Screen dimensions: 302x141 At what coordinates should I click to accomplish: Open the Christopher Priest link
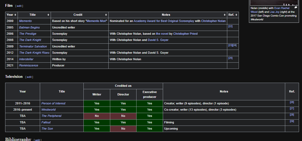(185, 34)
